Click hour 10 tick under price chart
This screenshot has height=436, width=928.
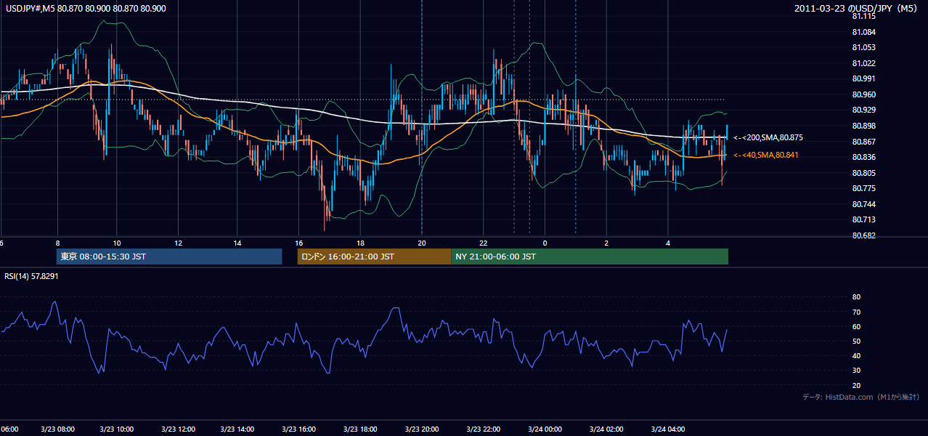point(117,243)
